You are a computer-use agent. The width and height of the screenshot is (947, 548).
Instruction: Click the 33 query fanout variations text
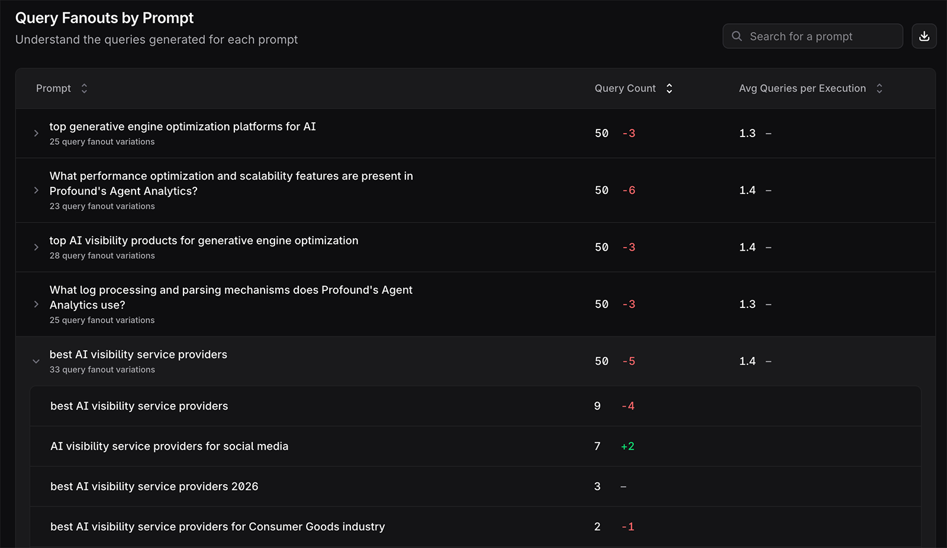coord(102,369)
